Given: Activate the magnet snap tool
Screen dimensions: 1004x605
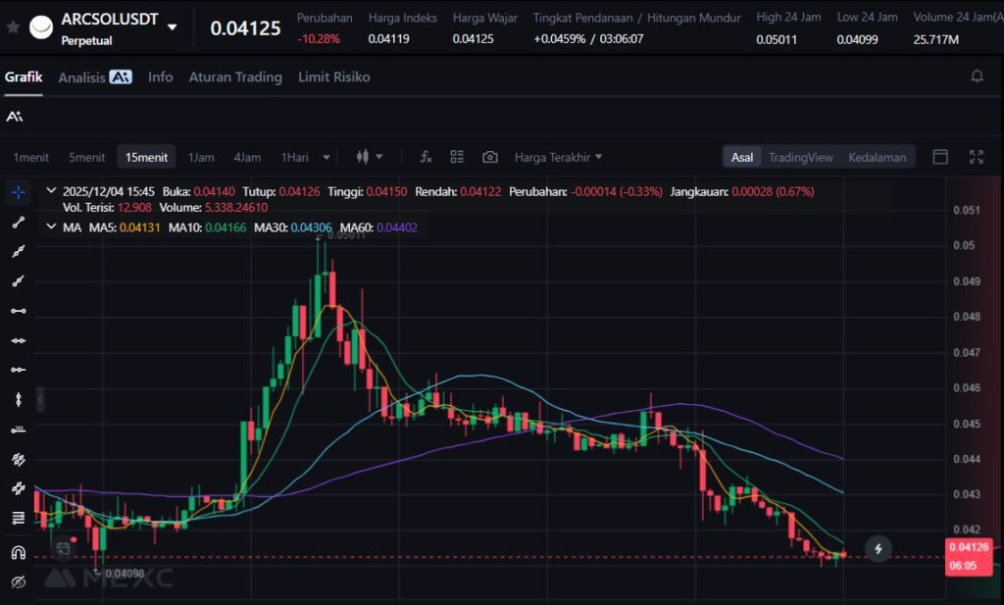Looking at the screenshot, I should click(x=18, y=552).
